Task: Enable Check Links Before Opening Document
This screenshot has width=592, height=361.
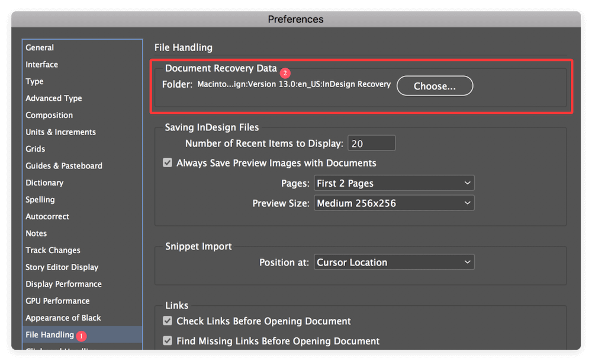Action: point(168,321)
